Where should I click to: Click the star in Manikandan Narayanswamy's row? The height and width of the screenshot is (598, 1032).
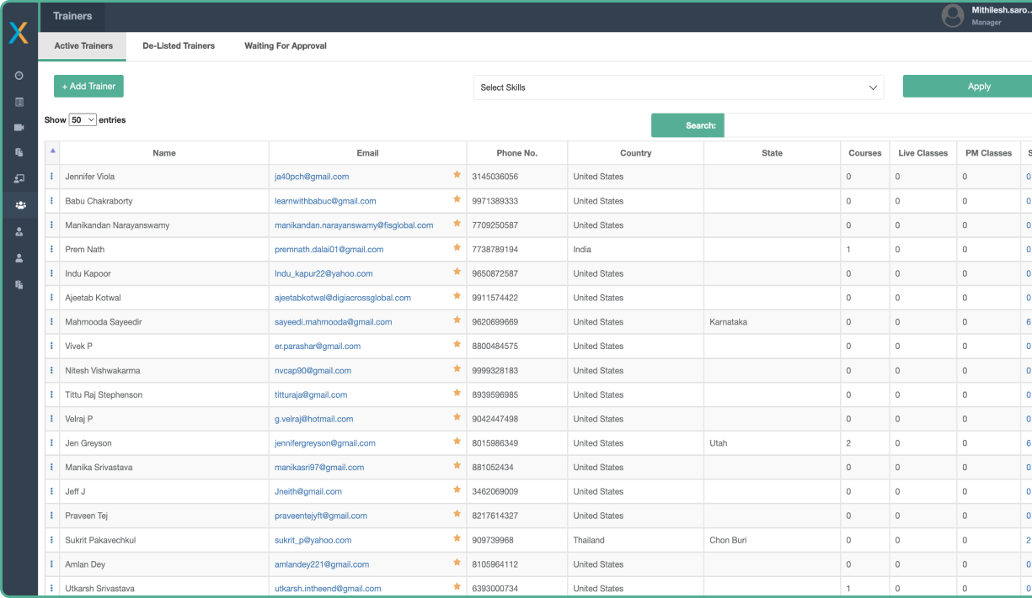point(457,224)
